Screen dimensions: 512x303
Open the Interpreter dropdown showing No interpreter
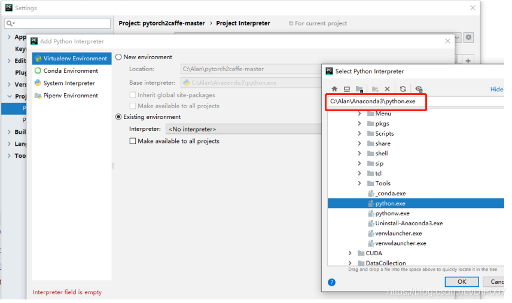click(x=243, y=129)
